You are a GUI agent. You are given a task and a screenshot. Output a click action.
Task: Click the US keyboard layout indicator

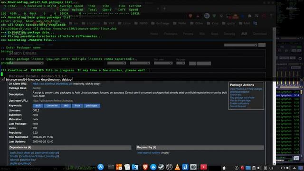coord(271,168)
